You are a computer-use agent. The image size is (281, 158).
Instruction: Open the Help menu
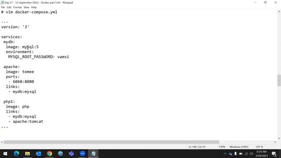pyautogui.click(x=34, y=7)
